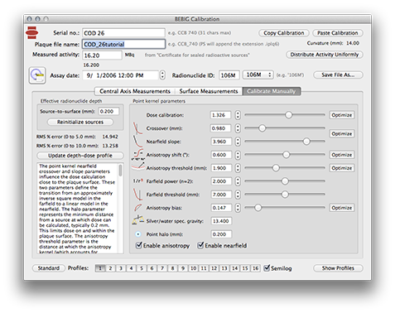Image resolution: width=395 pixels, height=313 pixels.
Task: Click Reinitialize sources button
Action: 80,122
